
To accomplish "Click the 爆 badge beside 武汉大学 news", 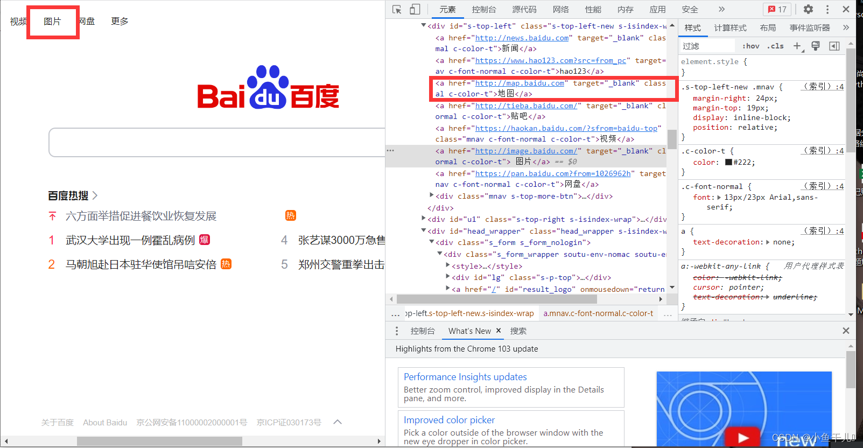I will 205,240.
